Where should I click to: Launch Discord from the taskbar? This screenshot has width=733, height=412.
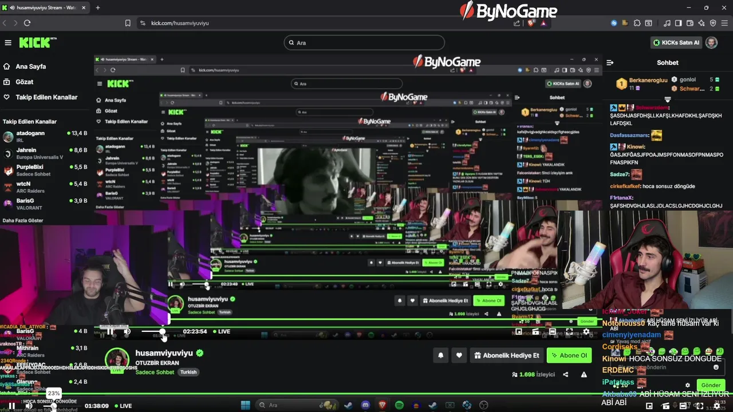365,405
